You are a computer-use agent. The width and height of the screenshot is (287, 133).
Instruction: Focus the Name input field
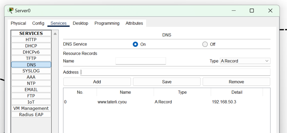[x=141, y=61]
